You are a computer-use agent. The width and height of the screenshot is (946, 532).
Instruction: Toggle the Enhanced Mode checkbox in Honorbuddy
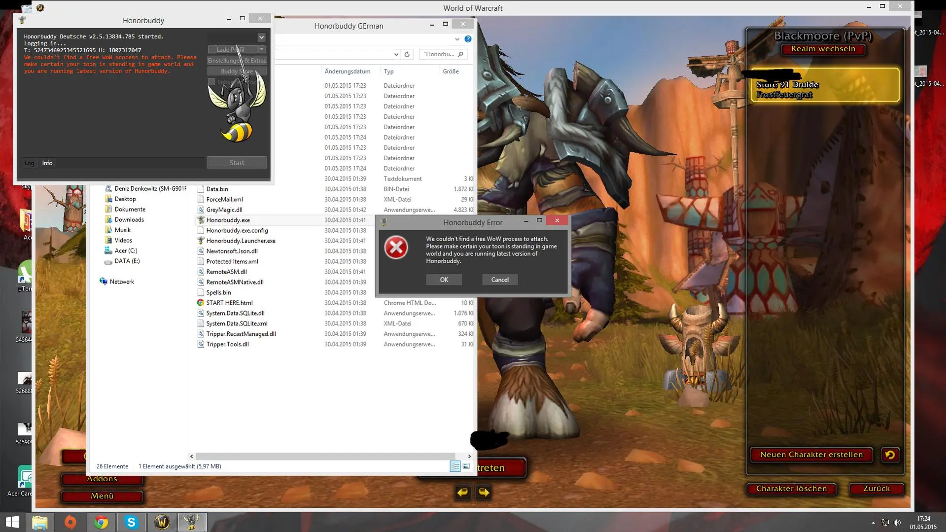pyautogui.click(x=211, y=82)
